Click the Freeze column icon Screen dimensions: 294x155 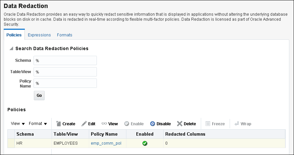pyautogui.click(x=208, y=124)
